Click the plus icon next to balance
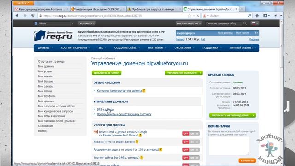The height and width of the screenshot is (166, 295). 203,39
